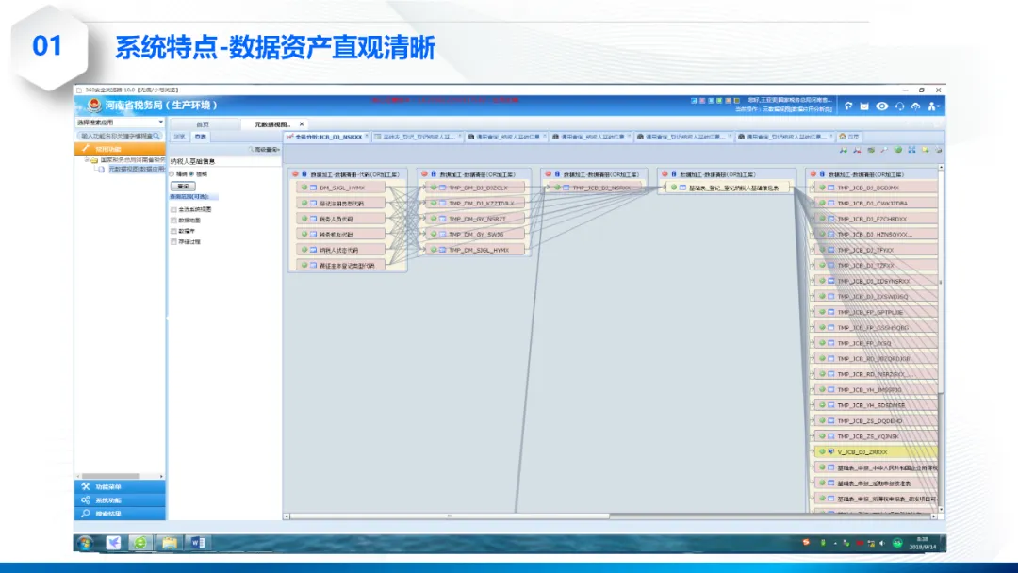Switch to the 查询 sub-tab
Screen dimensions: 1018x573
201,137
